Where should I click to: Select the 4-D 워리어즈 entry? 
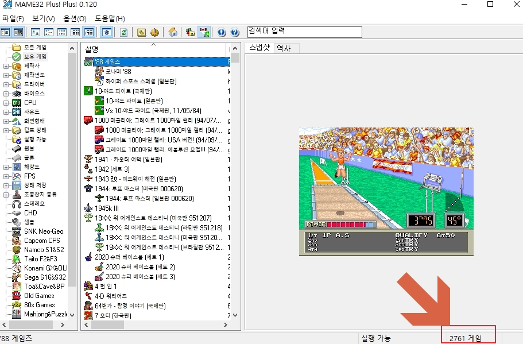(x=111, y=296)
